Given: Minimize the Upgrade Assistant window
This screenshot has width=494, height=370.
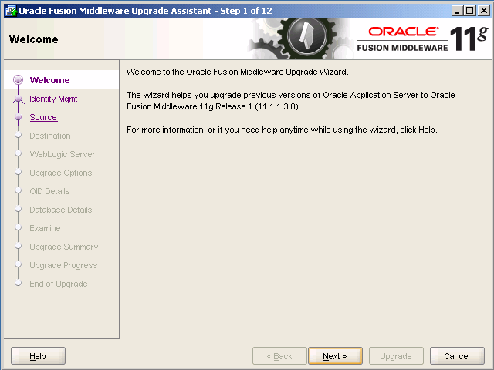Looking at the screenshot, I should [x=457, y=11].
